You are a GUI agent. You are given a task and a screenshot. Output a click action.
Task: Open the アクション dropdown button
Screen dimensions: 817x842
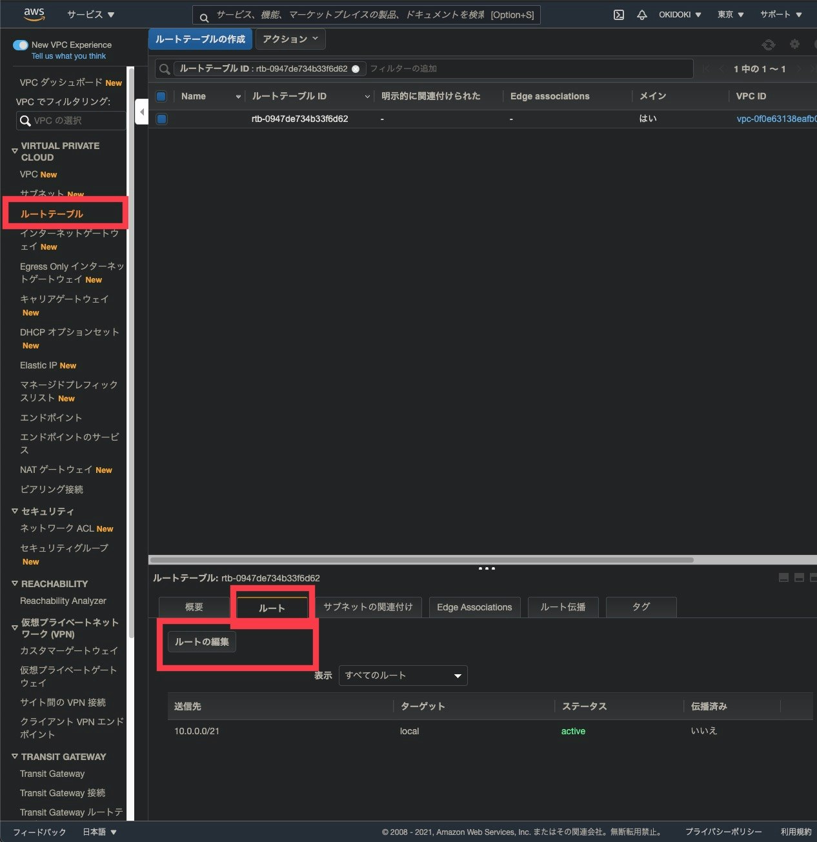point(290,39)
